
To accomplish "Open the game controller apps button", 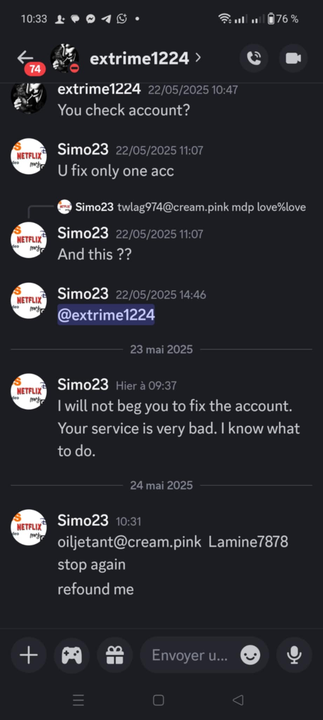I will click(72, 655).
